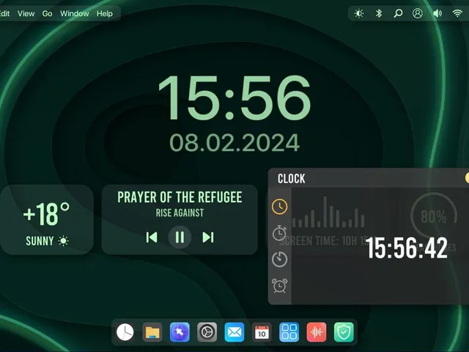Select the Clock tab in sidebar

tap(279, 207)
